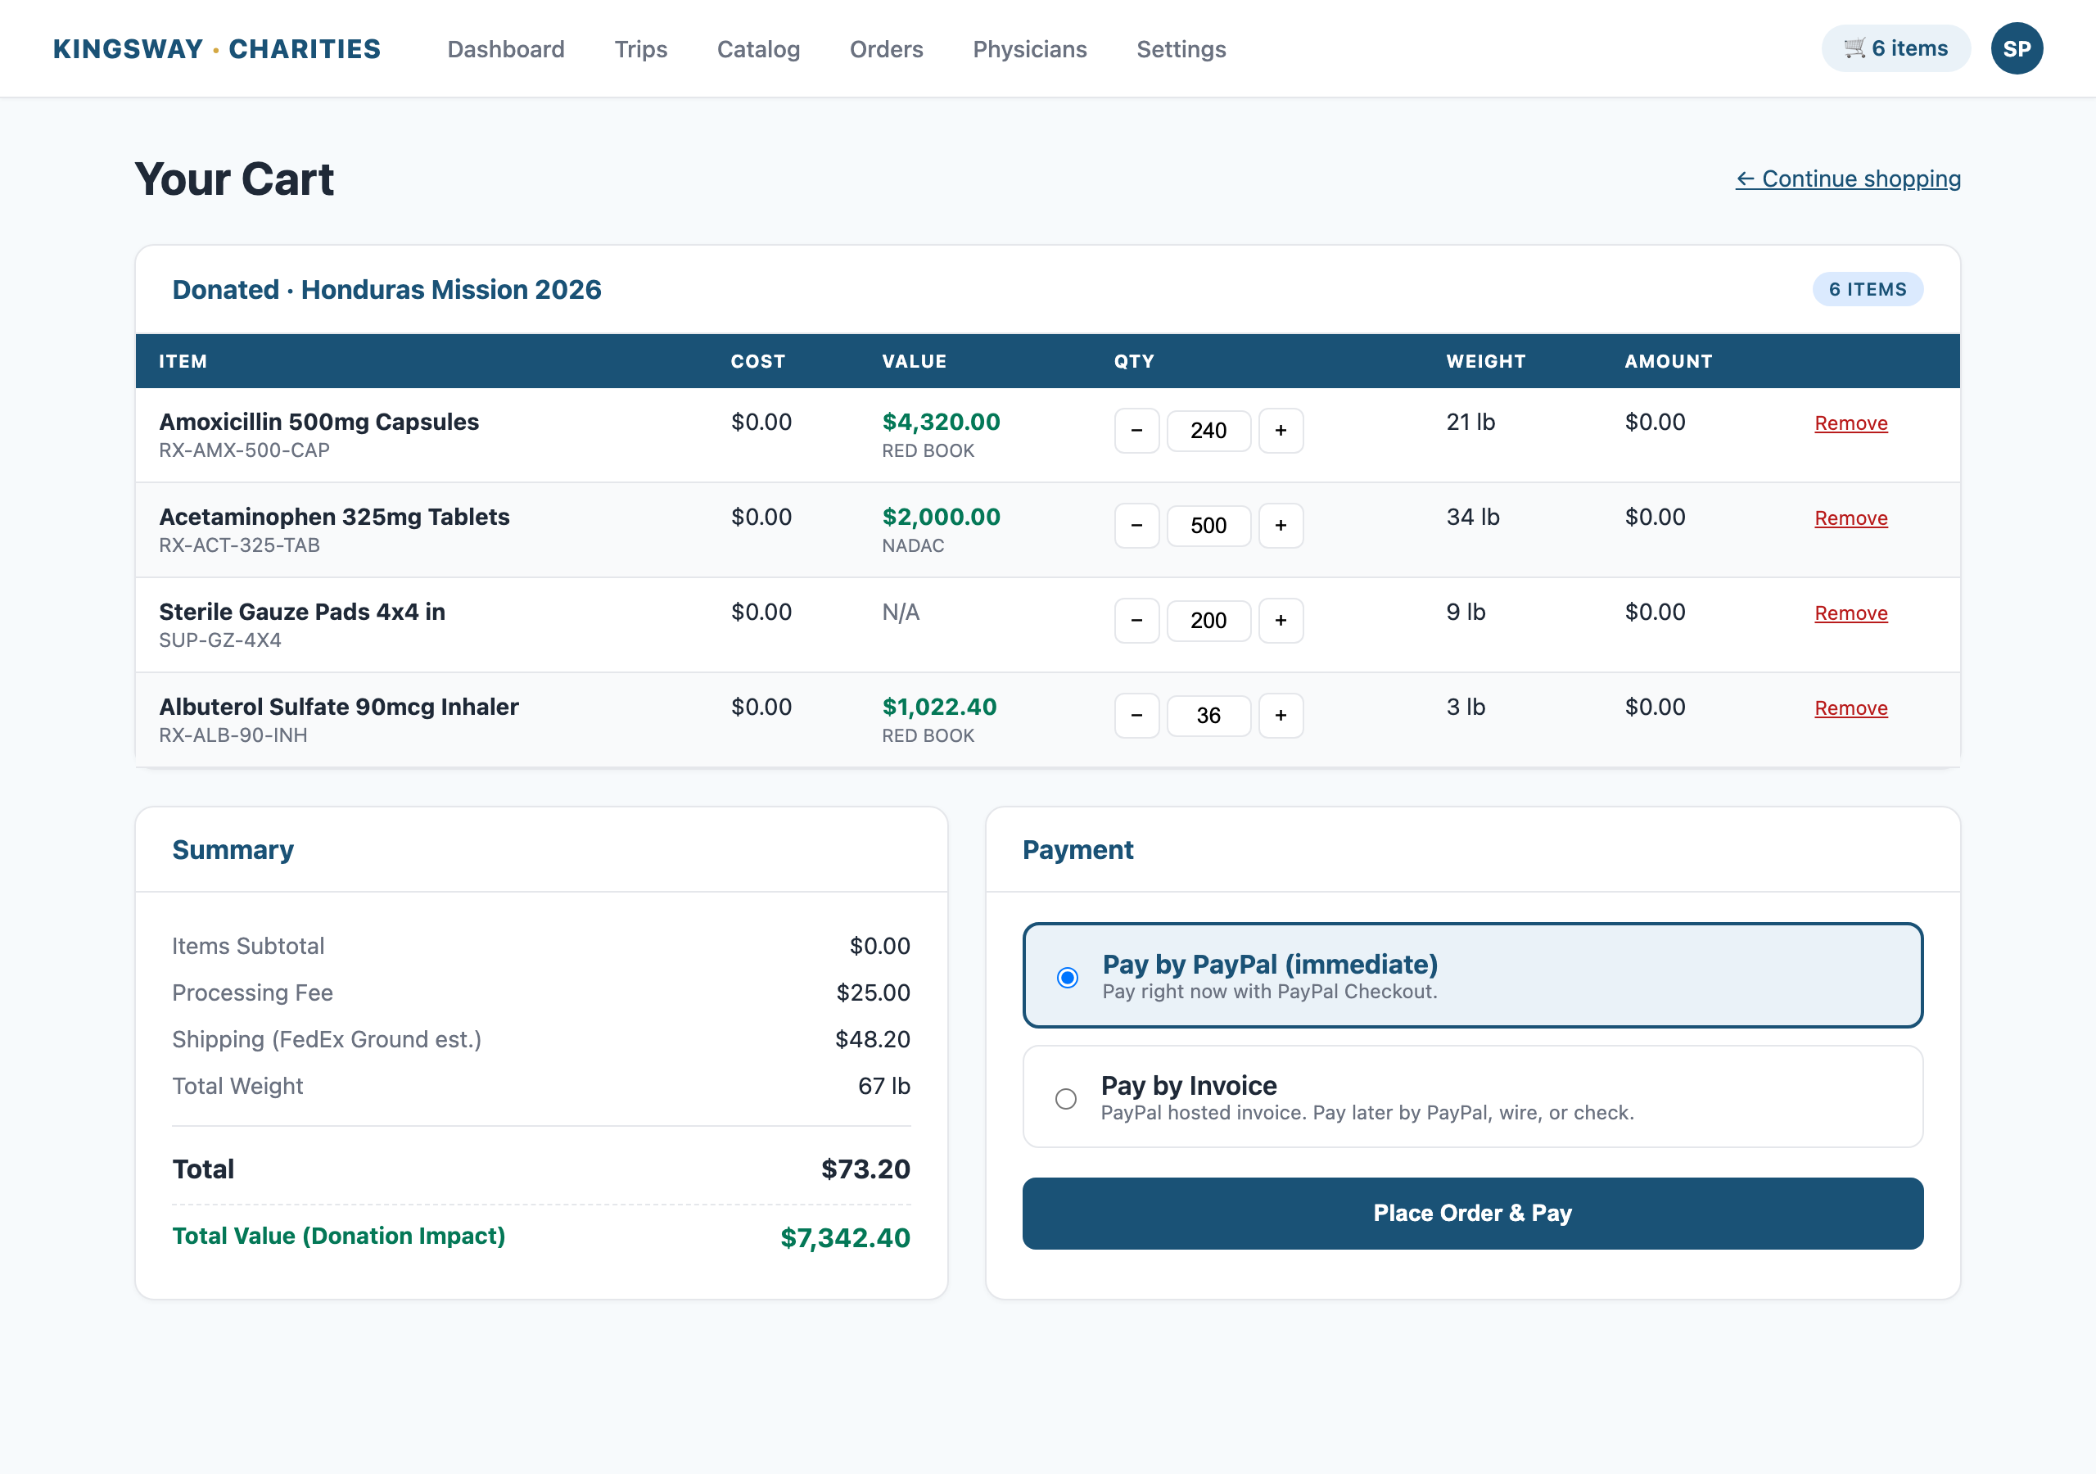The image size is (2096, 1474).
Task: Increase Albuterol Inhaler quantity
Action: click(1281, 715)
